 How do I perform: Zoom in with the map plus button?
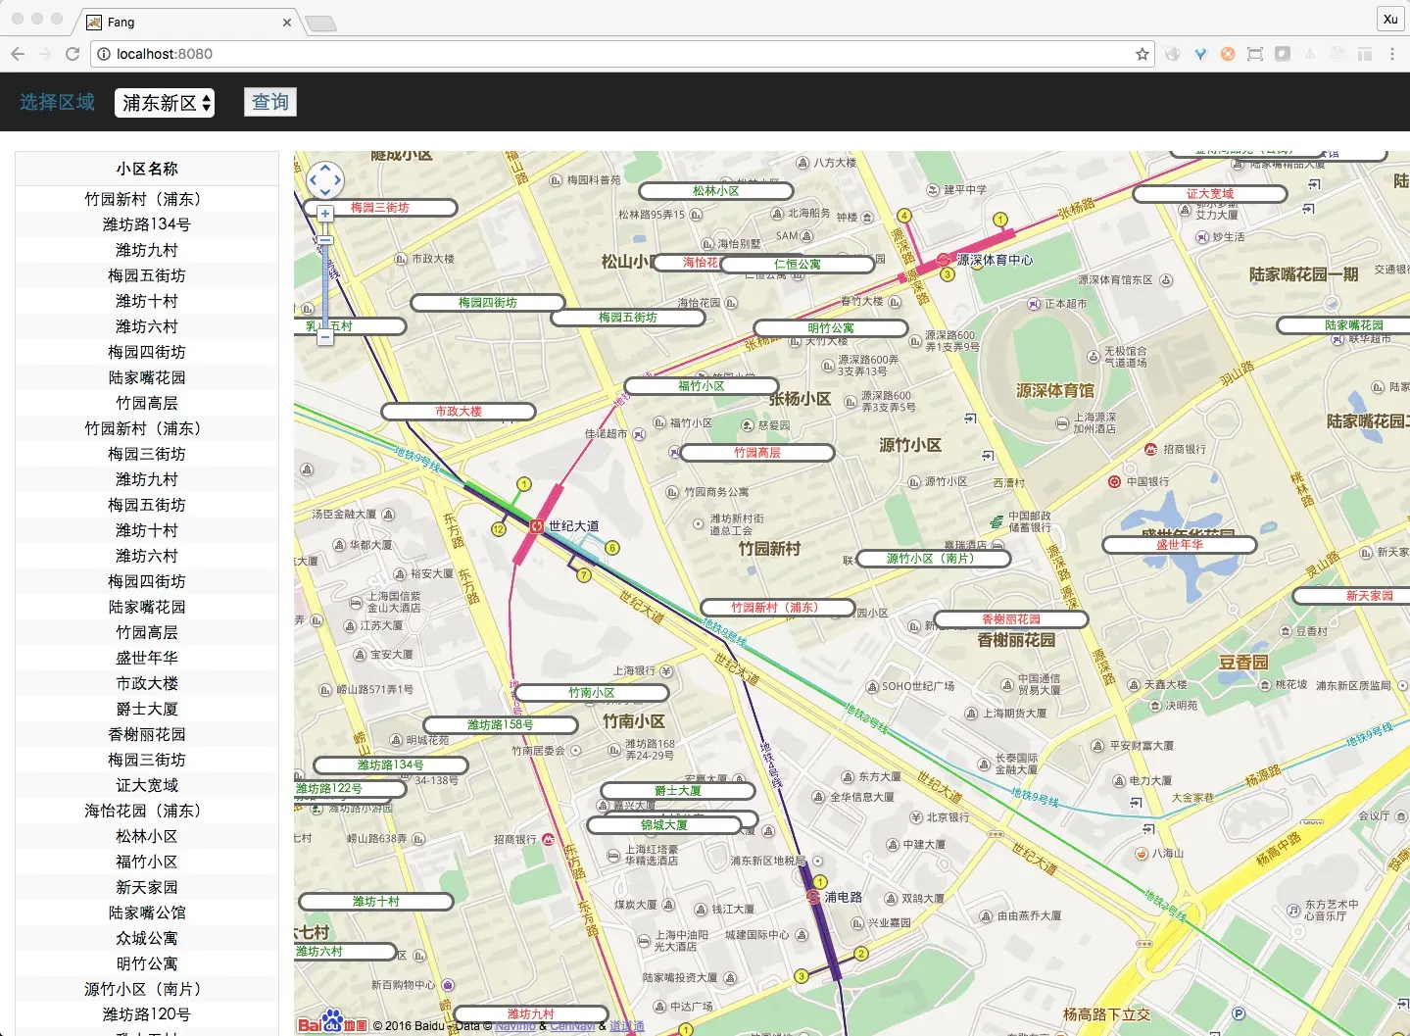point(325,213)
